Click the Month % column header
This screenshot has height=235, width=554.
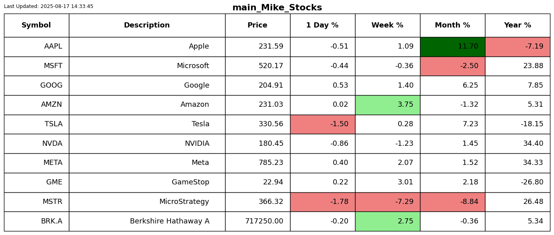(x=452, y=25)
